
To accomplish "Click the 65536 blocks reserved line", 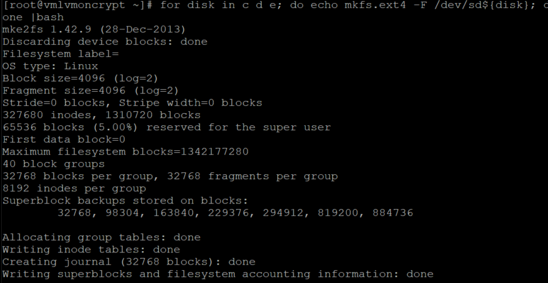I will (166, 127).
